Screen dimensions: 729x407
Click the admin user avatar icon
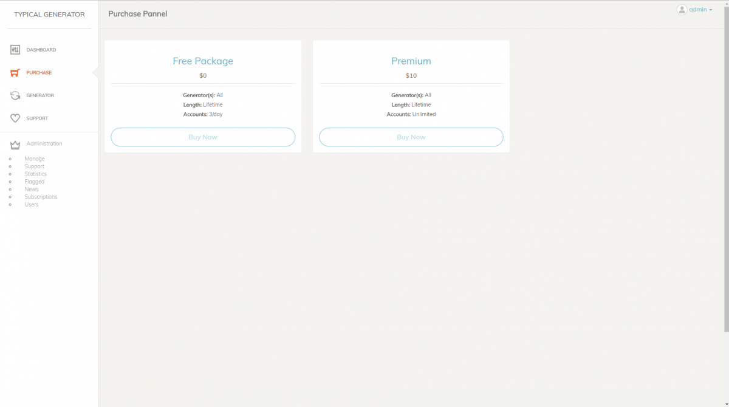[682, 10]
